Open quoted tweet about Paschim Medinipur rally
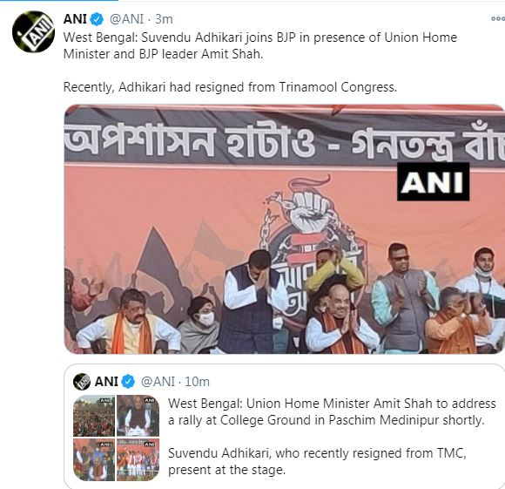This screenshot has height=489, width=505. [x=285, y=426]
